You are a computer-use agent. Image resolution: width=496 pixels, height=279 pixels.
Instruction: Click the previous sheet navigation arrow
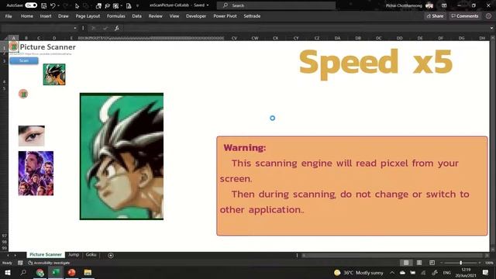tap(8, 255)
